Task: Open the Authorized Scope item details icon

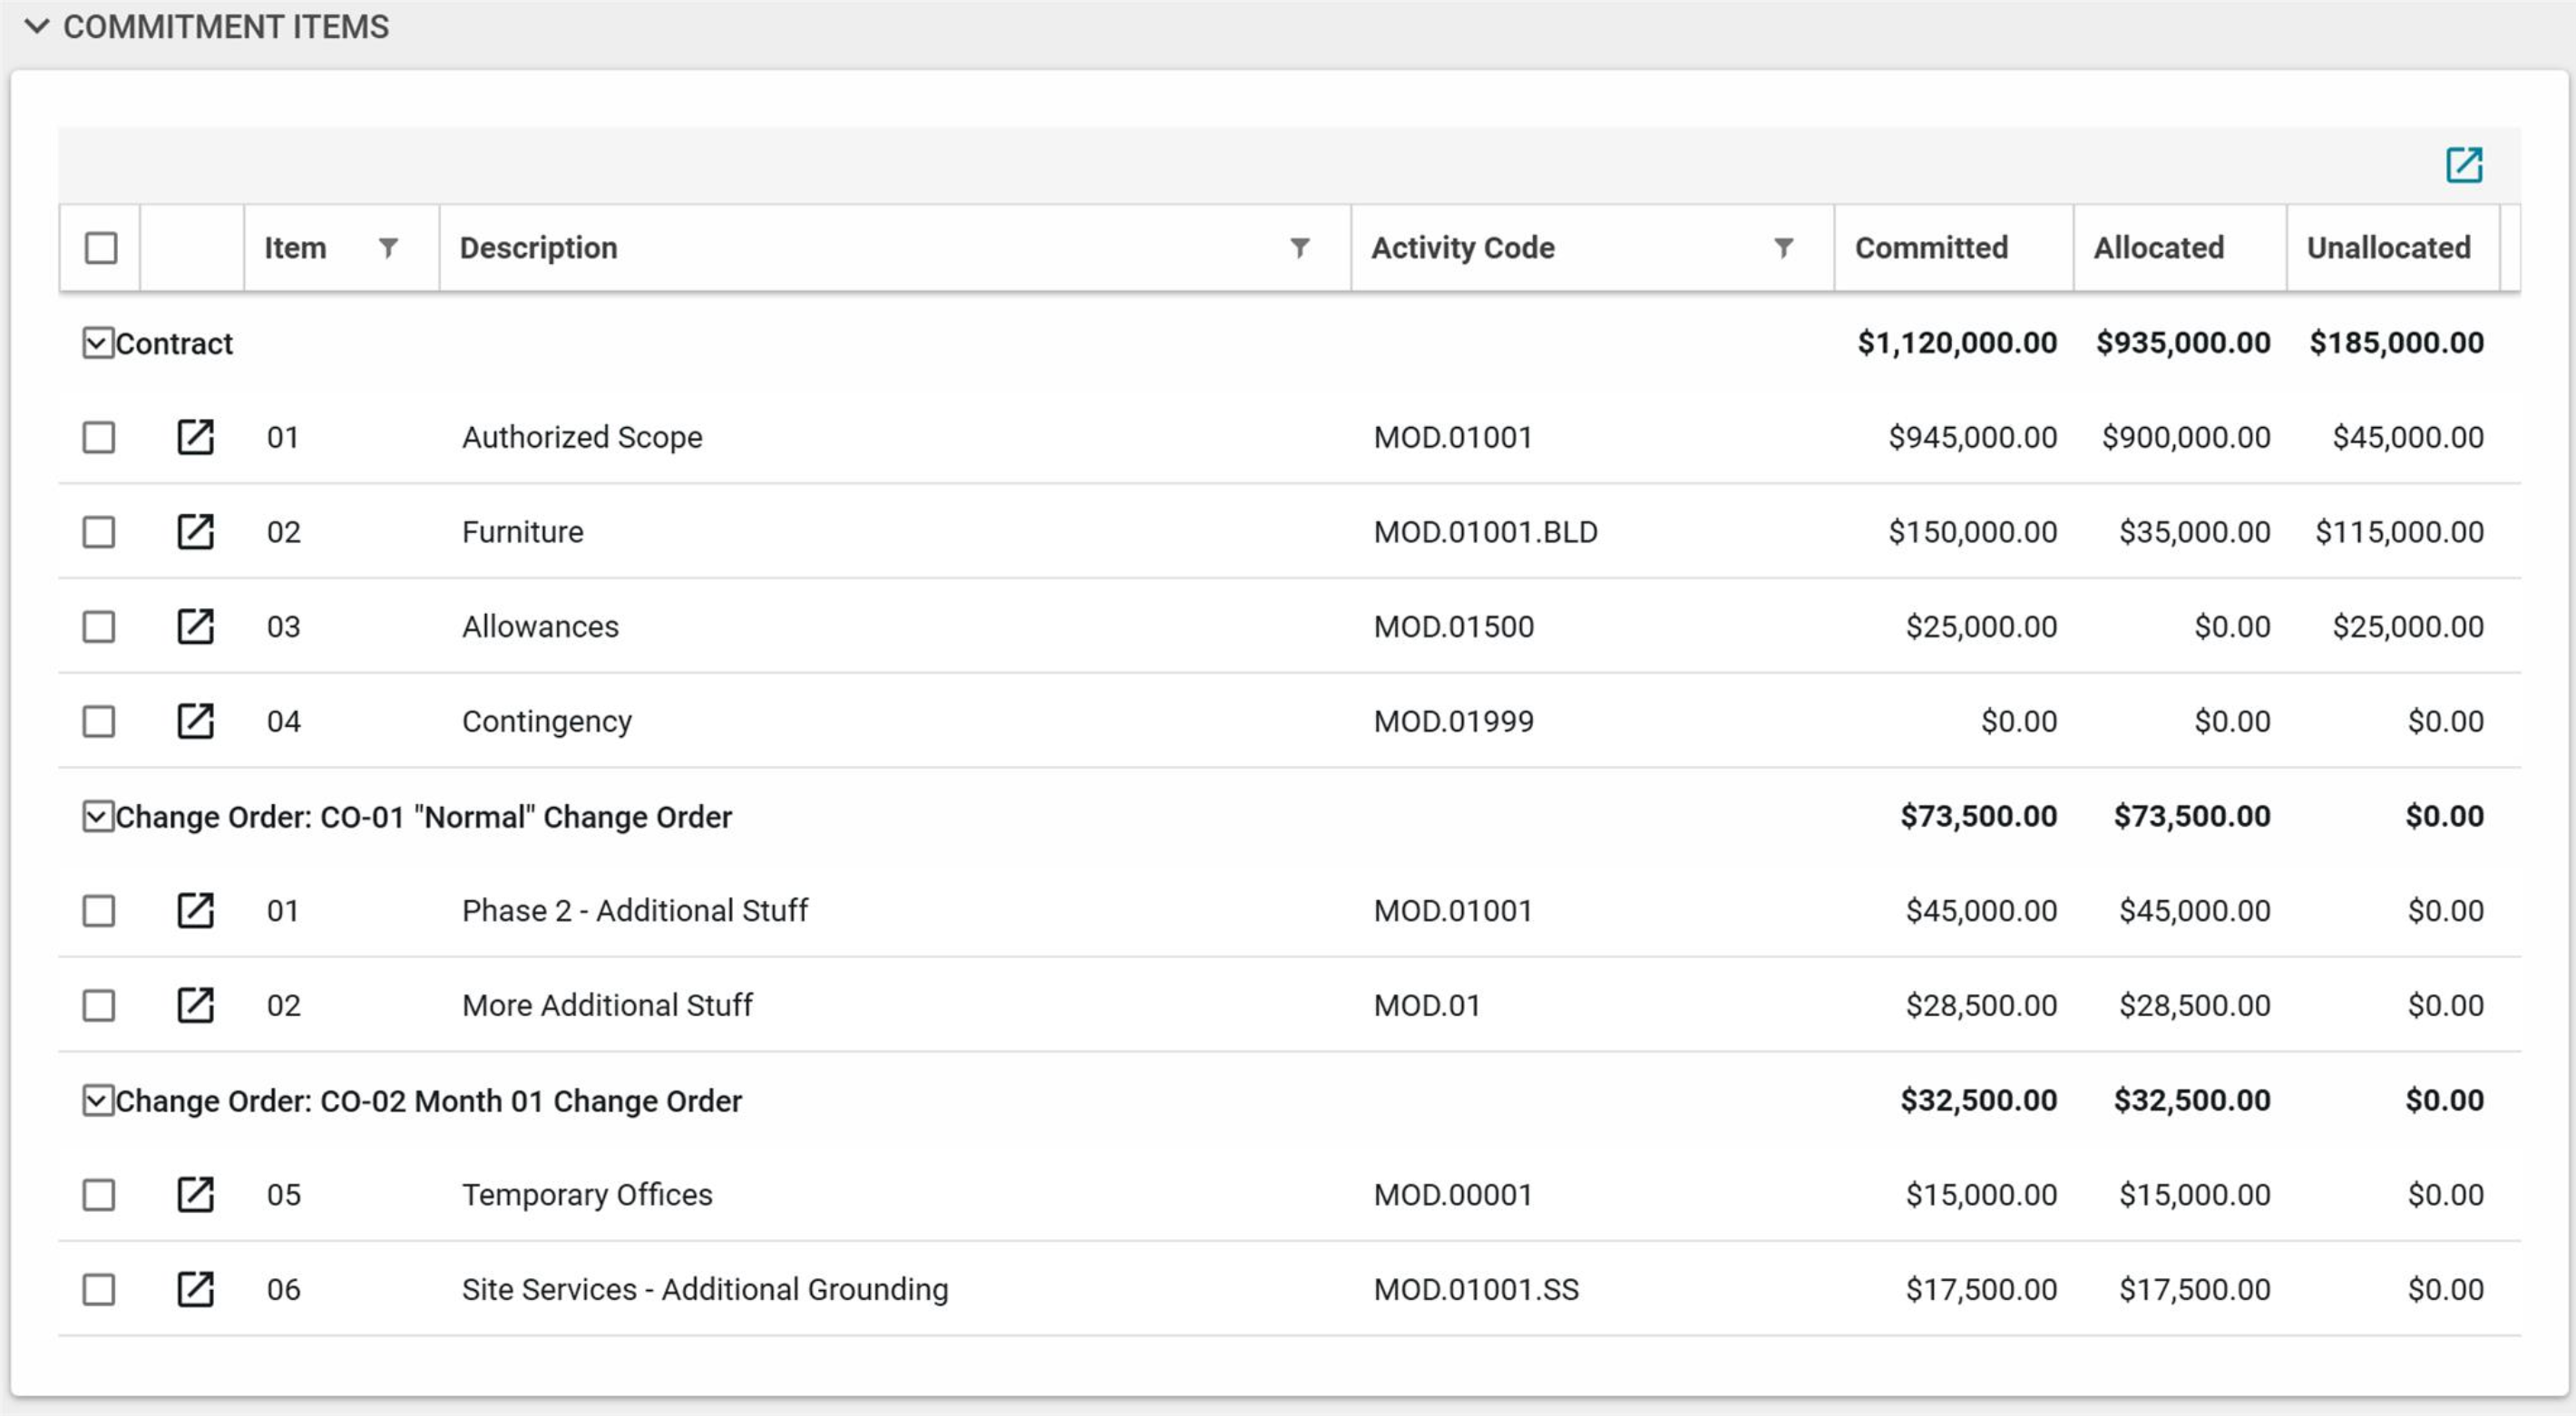Action: tap(195, 437)
